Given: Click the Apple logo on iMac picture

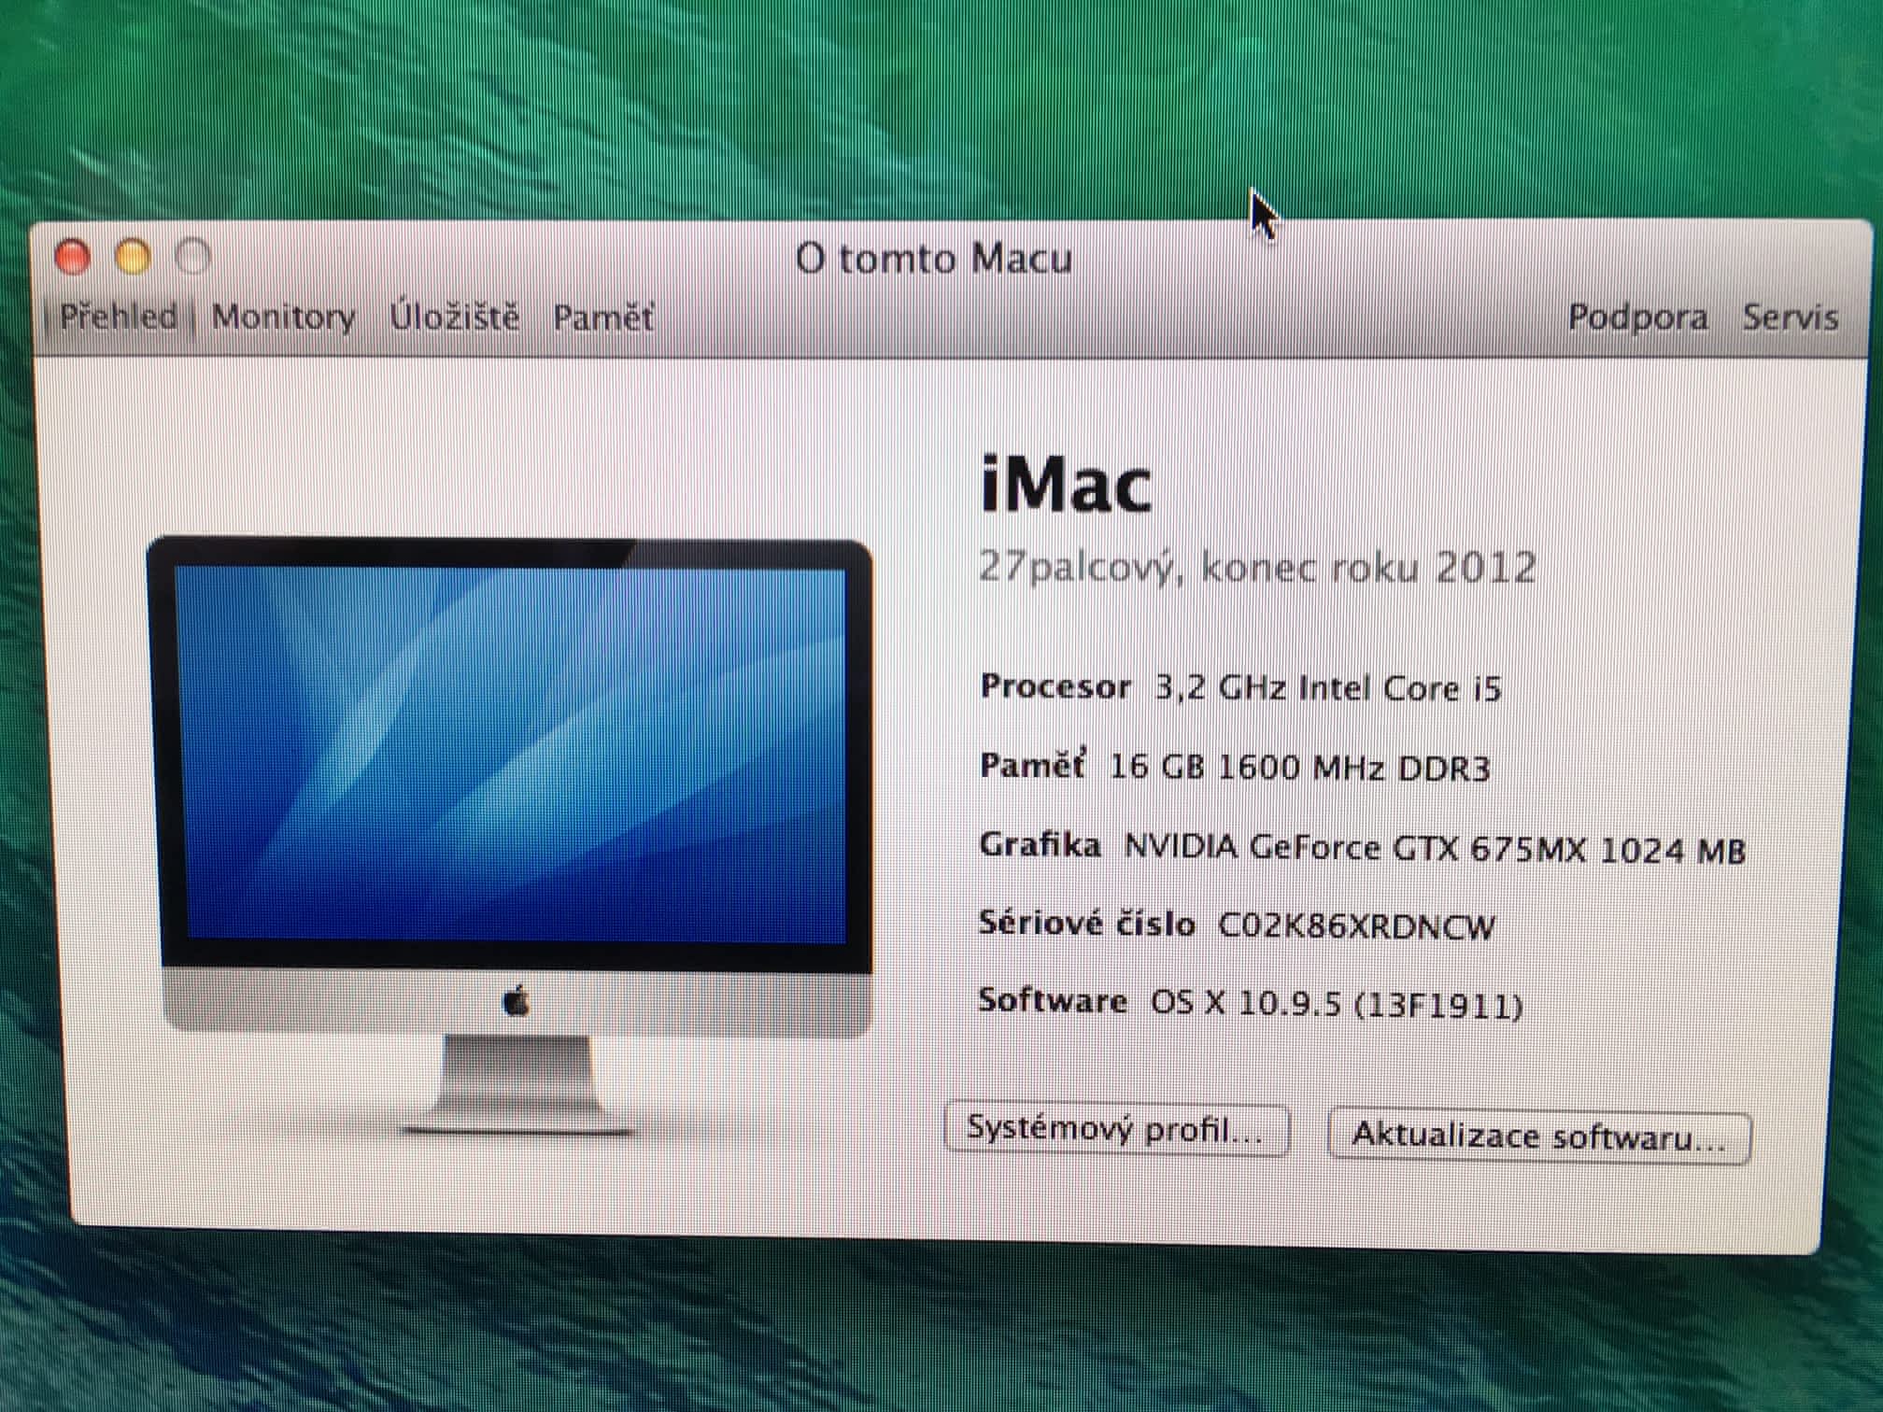Looking at the screenshot, I should [x=517, y=1003].
